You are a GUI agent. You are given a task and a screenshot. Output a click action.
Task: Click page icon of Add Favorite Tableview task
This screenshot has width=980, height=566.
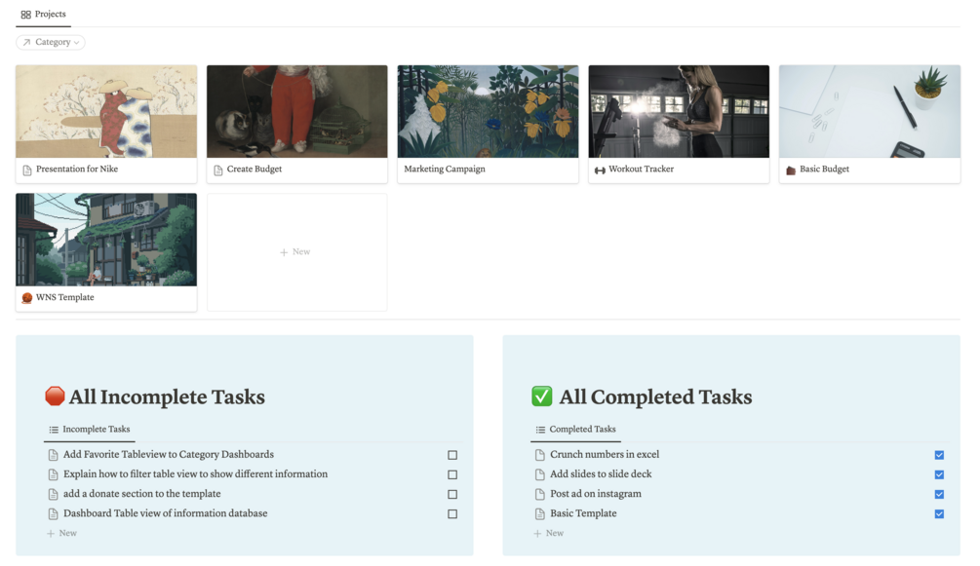click(x=53, y=455)
